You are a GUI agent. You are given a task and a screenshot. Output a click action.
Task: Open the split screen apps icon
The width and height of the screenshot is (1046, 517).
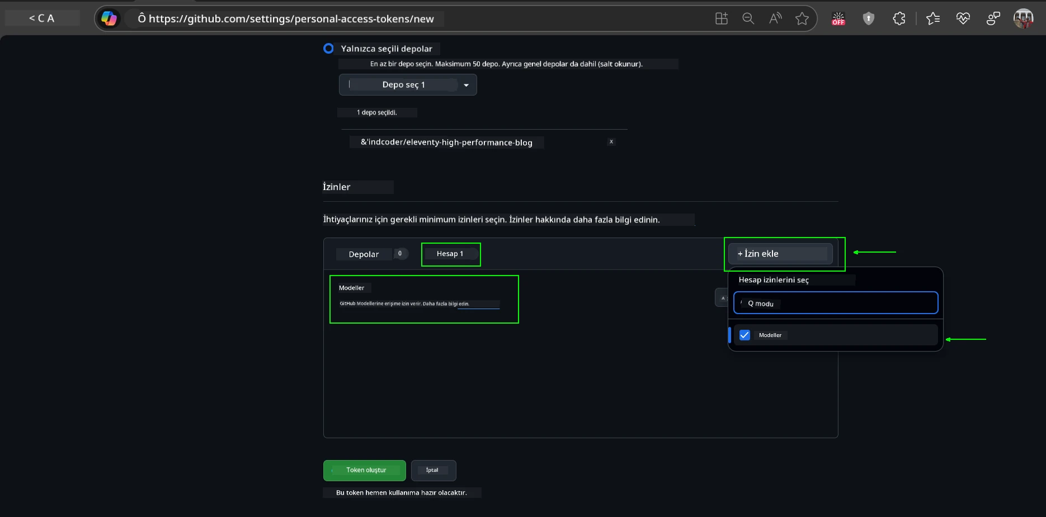(x=722, y=18)
